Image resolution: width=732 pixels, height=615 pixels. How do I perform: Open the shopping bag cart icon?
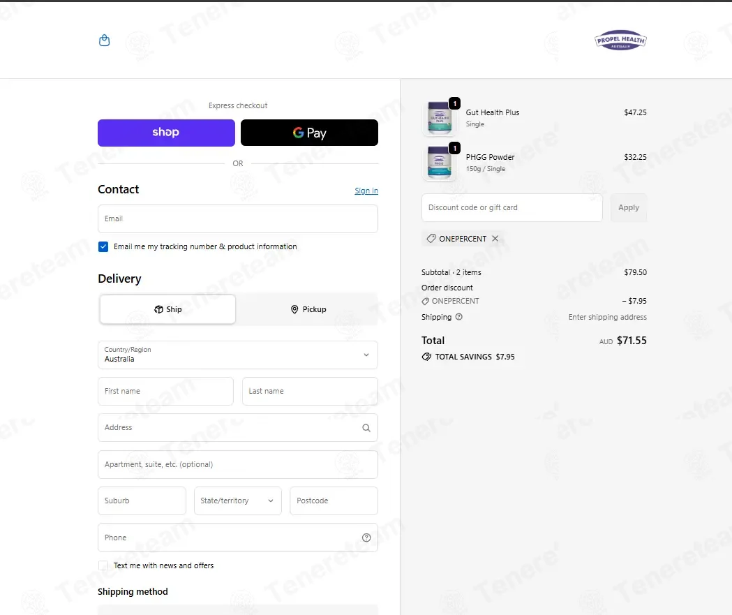pos(105,40)
